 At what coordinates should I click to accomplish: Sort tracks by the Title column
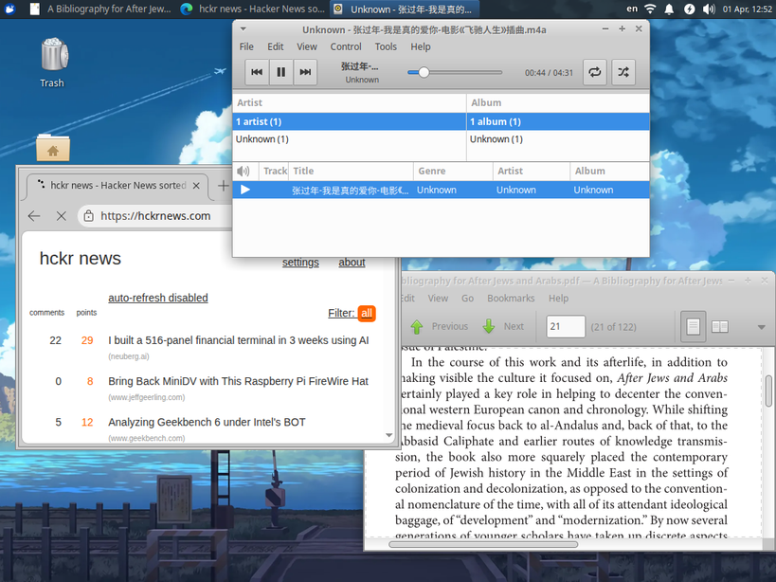point(351,172)
